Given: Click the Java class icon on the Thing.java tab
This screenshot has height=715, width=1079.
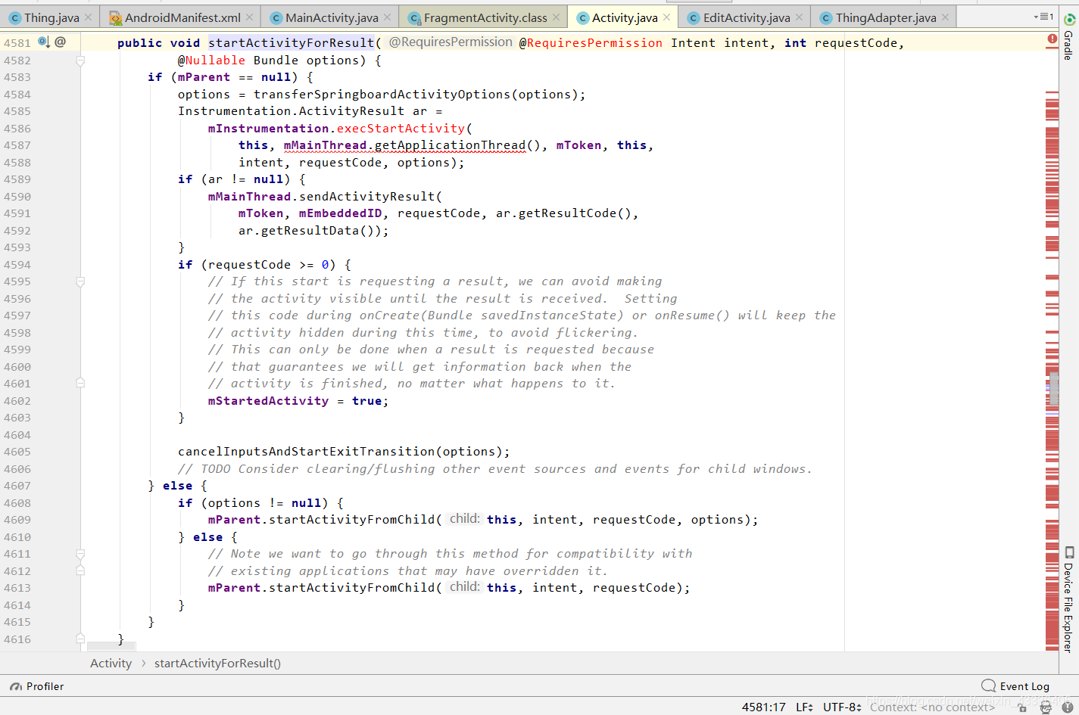Looking at the screenshot, I should click(x=15, y=18).
